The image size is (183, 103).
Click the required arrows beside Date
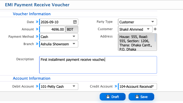pos(37,22)
